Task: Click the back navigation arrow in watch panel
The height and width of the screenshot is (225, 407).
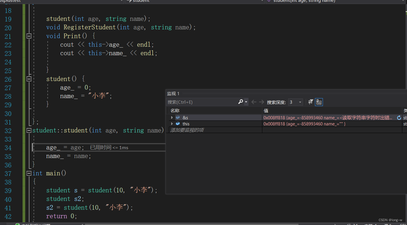Action: tap(253, 102)
